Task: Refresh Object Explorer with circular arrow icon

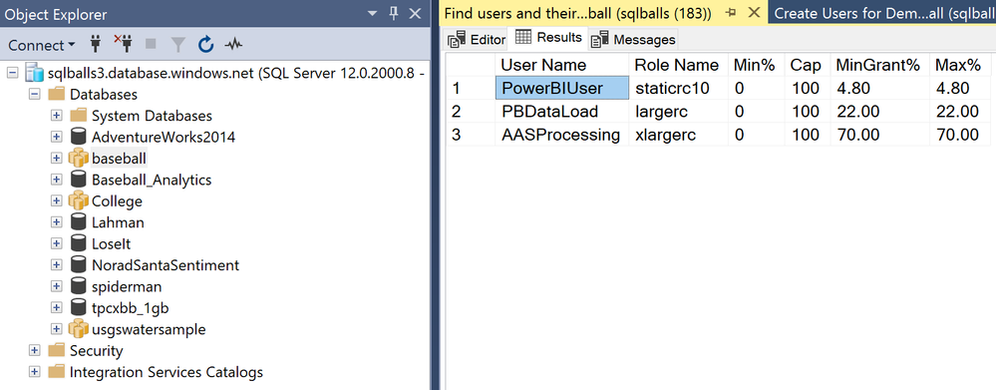Action: pos(205,45)
